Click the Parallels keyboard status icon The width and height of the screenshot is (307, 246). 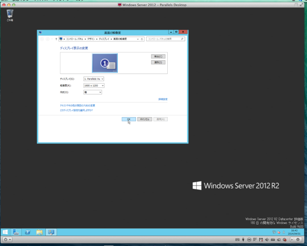[237, 239]
